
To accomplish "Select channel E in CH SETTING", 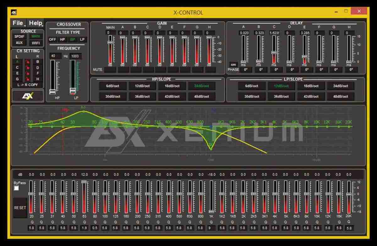I will 17,73.
